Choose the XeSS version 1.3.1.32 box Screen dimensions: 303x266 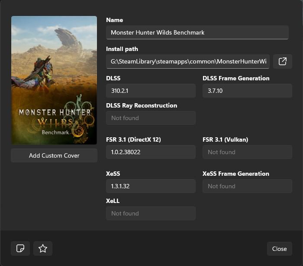click(x=151, y=186)
